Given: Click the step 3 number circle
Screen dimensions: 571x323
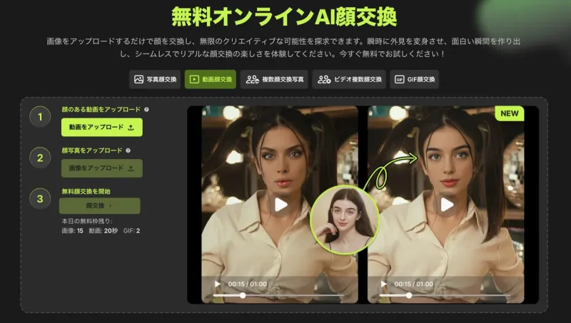Looking at the screenshot, I should click(40, 198).
